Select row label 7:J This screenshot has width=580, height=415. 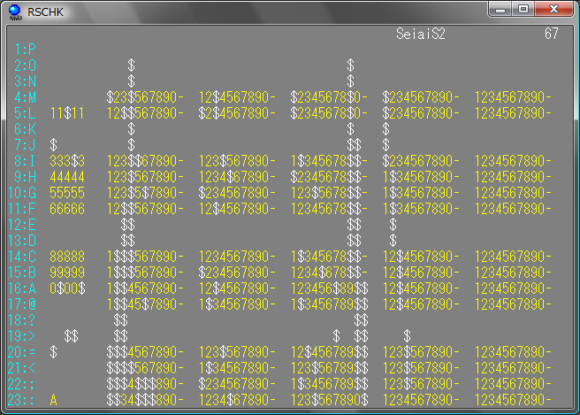(25, 145)
